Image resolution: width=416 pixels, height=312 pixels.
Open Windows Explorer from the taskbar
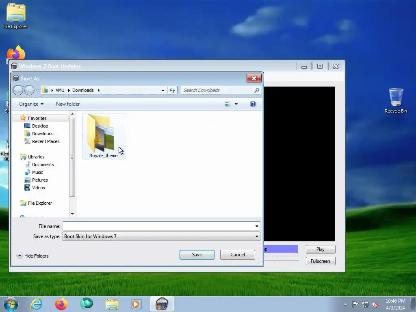[112, 304]
